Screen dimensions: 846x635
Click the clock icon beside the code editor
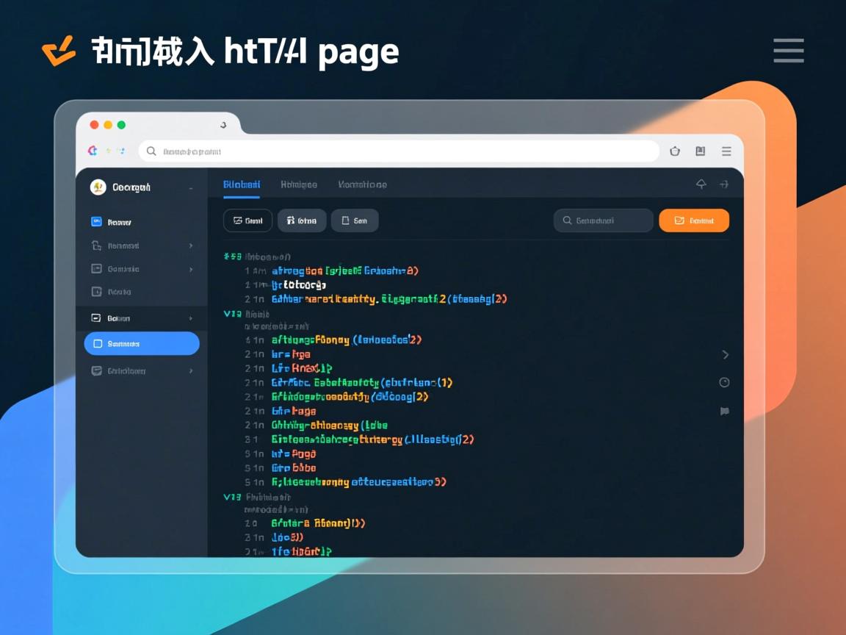(x=724, y=382)
